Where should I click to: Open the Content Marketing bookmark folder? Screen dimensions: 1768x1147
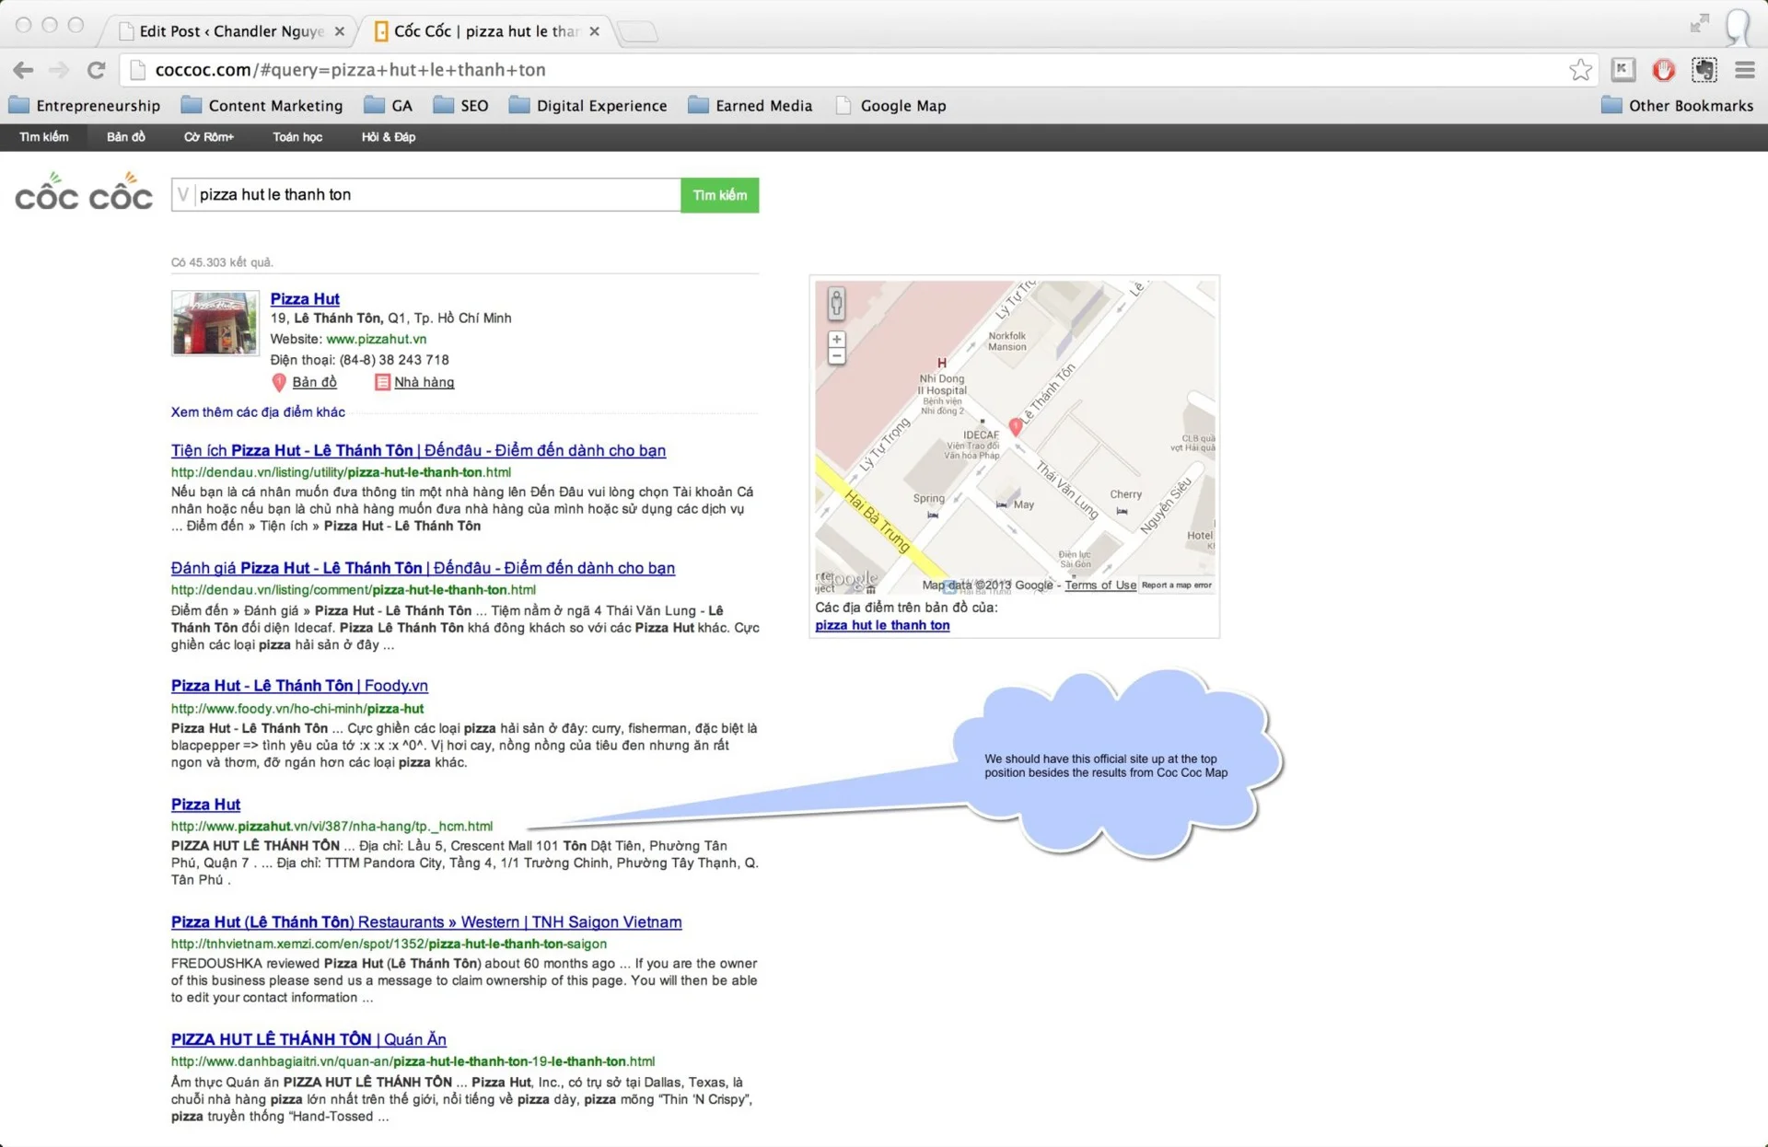[262, 106]
